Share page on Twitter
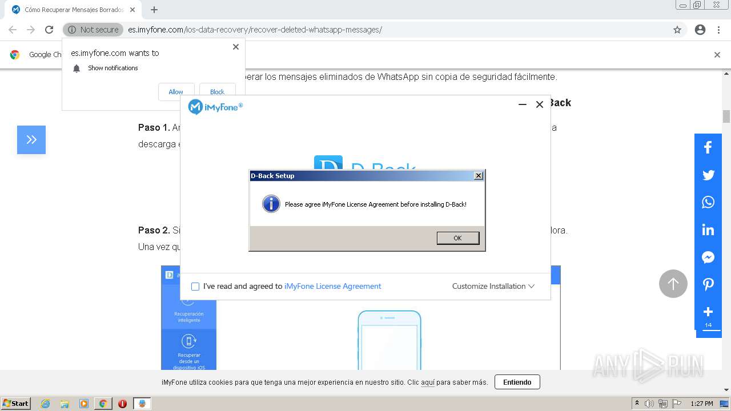This screenshot has height=411, width=731. point(708,175)
